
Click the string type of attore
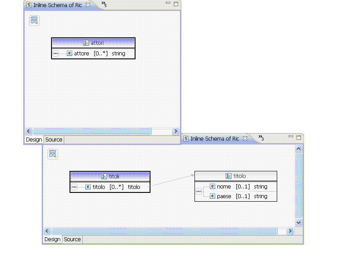118,54
